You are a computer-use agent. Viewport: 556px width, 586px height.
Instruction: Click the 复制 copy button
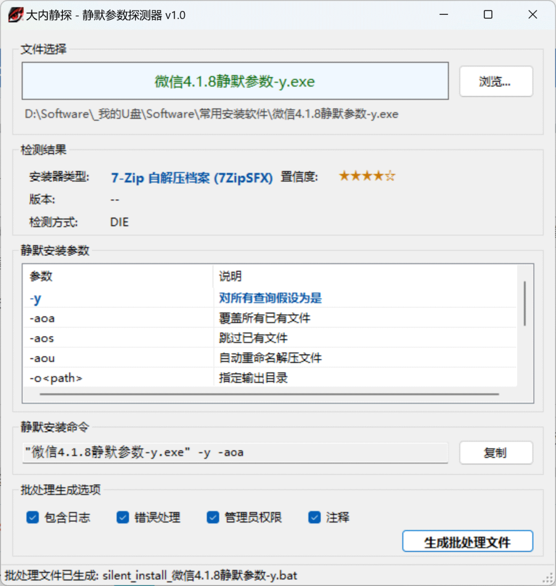click(x=496, y=453)
